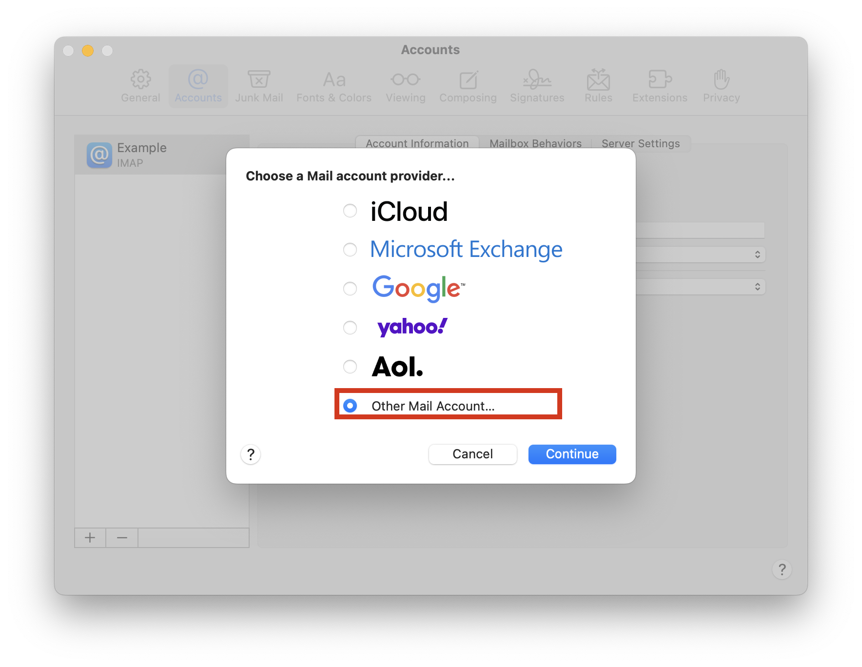Image resolution: width=862 pixels, height=667 pixels.
Task: Click the Microsoft Exchange provider label
Action: pos(466,250)
